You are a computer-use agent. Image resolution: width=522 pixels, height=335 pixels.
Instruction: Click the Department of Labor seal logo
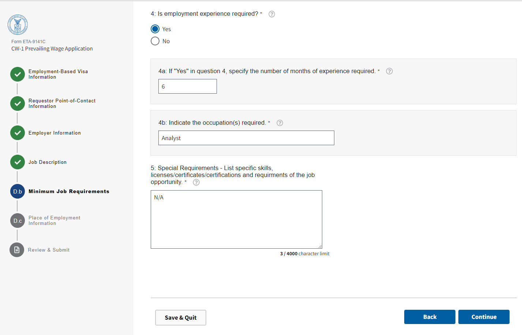point(18,25)
